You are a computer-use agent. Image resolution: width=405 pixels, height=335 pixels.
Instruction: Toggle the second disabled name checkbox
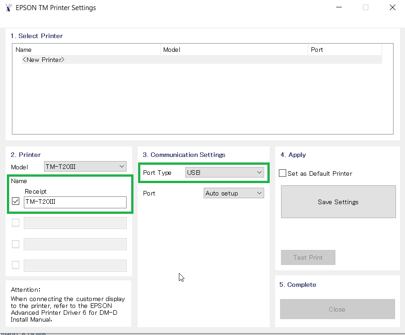[16, 223]
